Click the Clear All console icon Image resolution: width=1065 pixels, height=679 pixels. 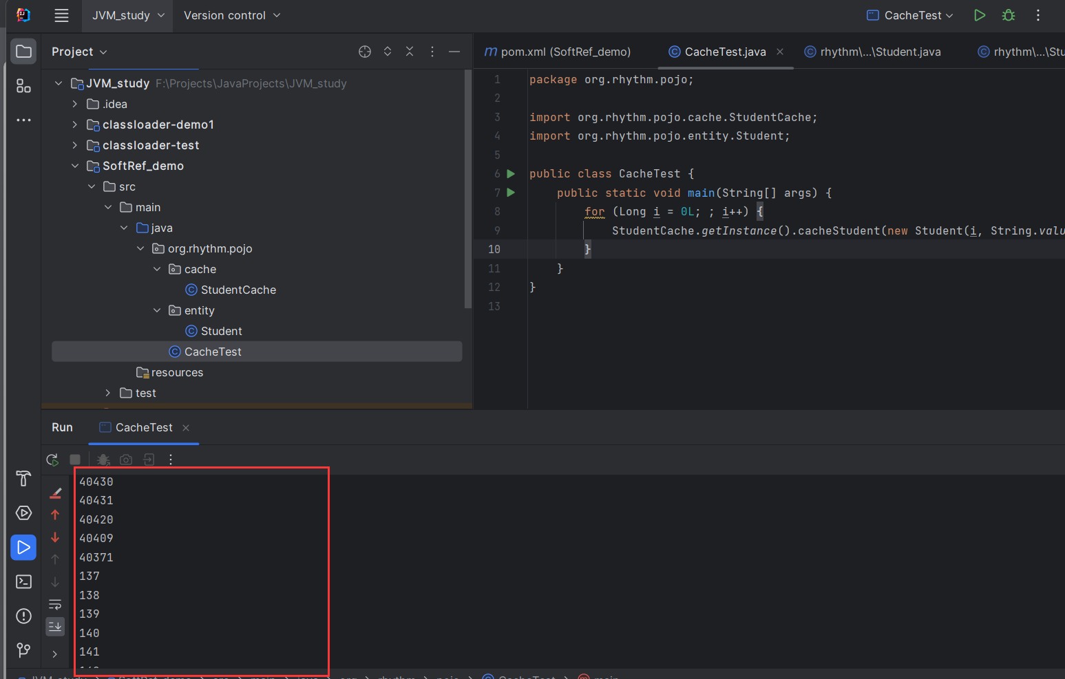(56, 493)
